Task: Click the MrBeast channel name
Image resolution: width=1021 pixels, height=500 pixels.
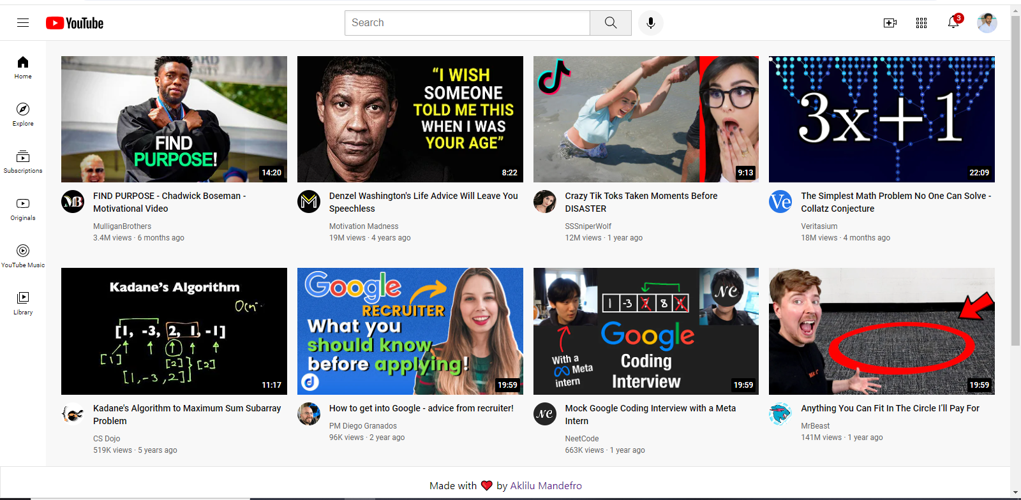Action: (816, 426)
